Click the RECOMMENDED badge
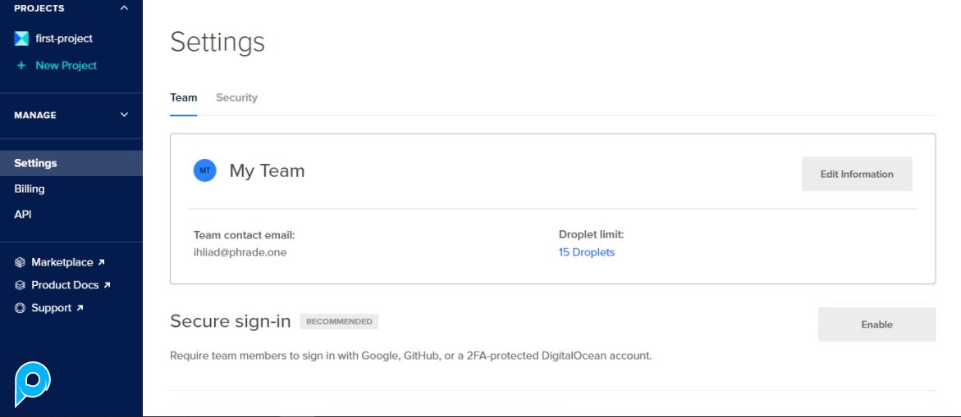 [x=338, y=322]
